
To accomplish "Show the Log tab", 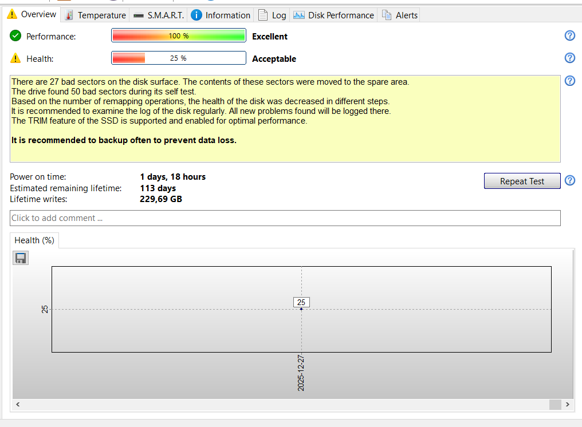I will click(x=272, y=15).
